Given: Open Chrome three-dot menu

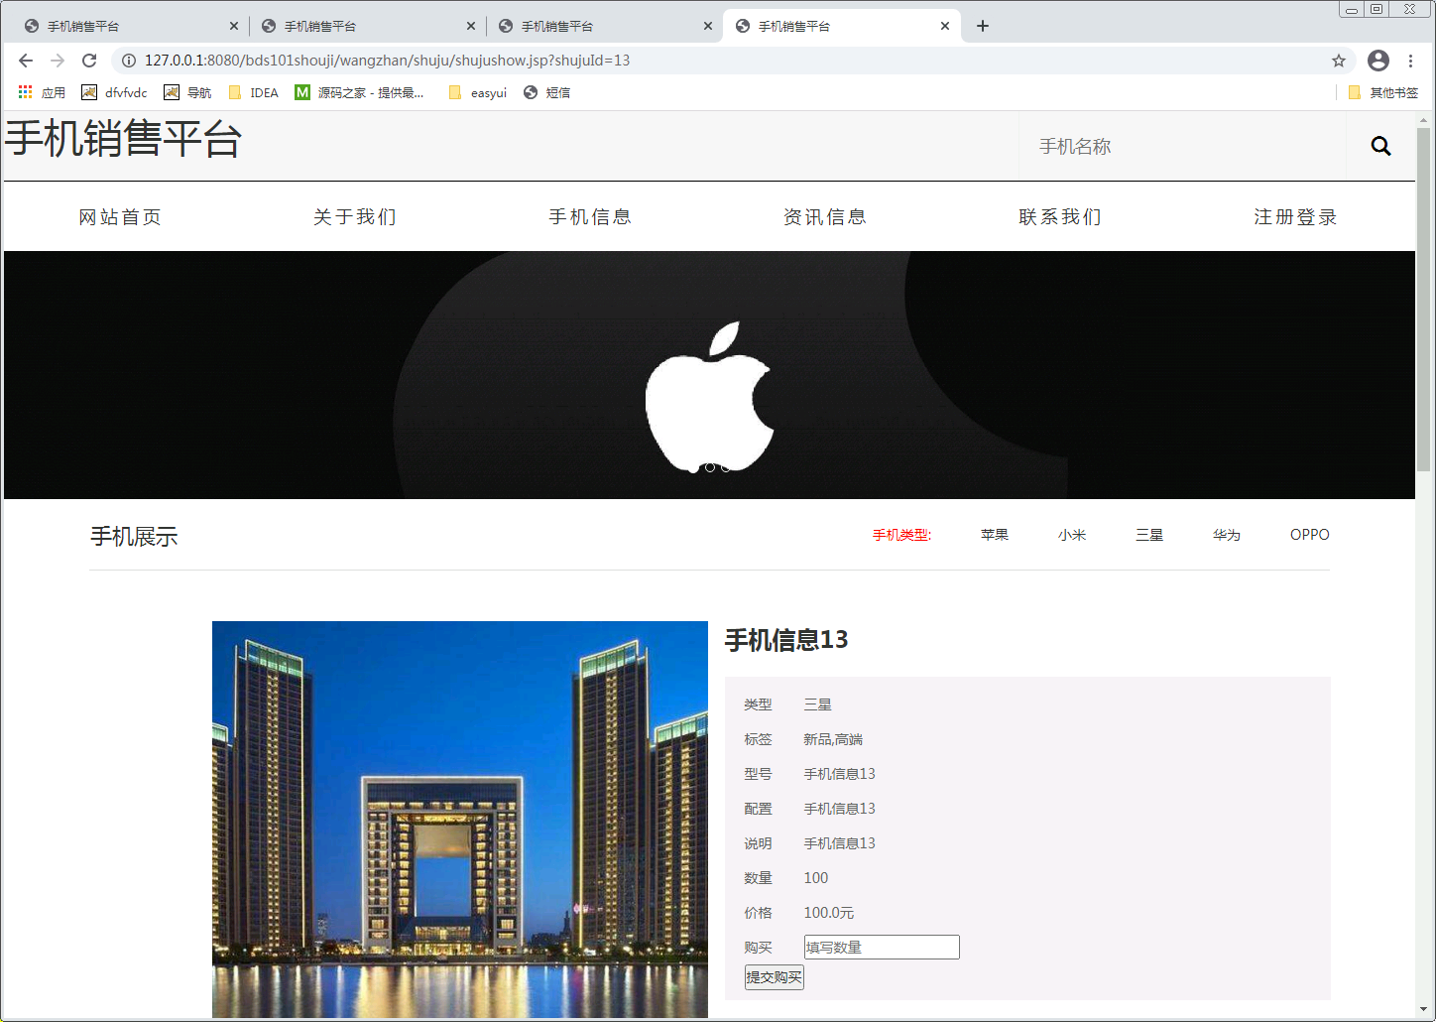Looking at the screenshot, I should (x=1410, y=61).
